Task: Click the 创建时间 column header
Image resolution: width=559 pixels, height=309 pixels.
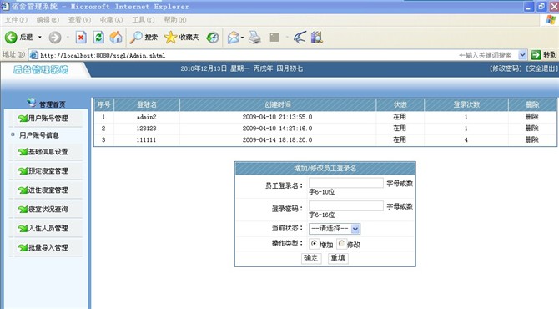Action: point(278,104)
